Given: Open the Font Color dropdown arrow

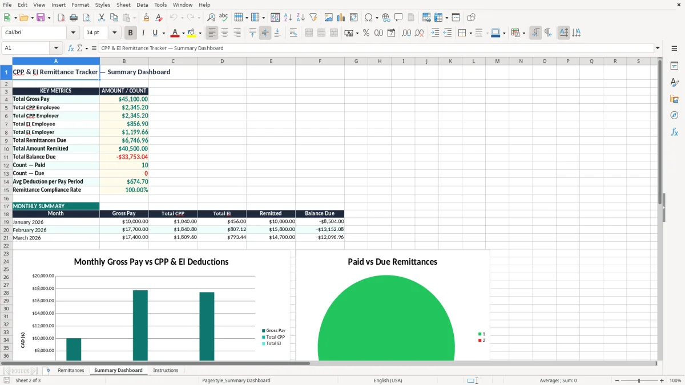Looking at the screenshot, I should (x=183, y=33).
